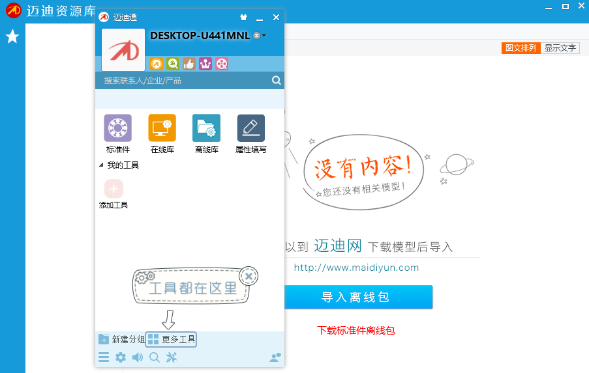The width and height of the screenshot is (589, 373).
Task: Click the pink film reel icon
Action: click(x=222, y=64)
